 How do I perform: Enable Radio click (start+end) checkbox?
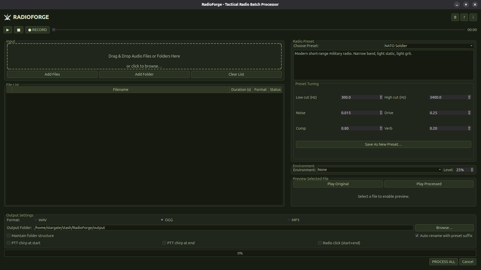tap(320, 243)
